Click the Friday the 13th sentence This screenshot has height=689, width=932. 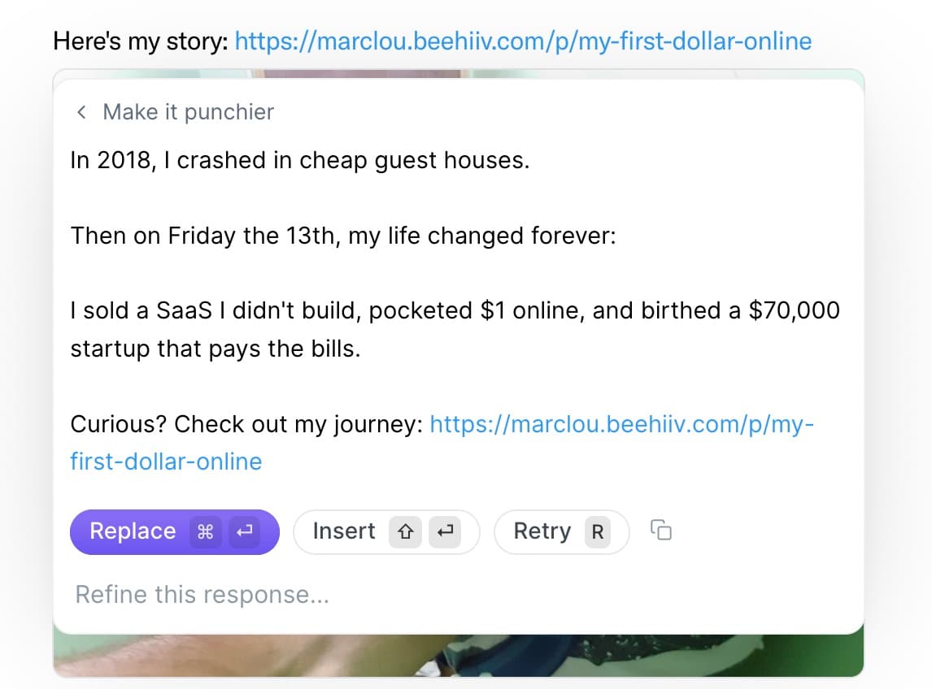(343, 236)
